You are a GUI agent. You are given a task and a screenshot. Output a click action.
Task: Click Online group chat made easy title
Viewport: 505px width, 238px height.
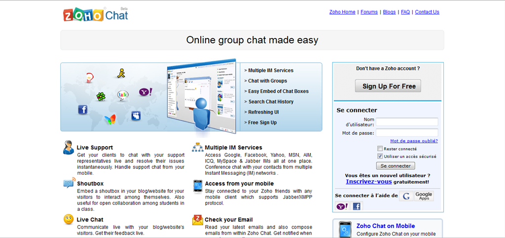pyautogui.click(x=252, y=40)
